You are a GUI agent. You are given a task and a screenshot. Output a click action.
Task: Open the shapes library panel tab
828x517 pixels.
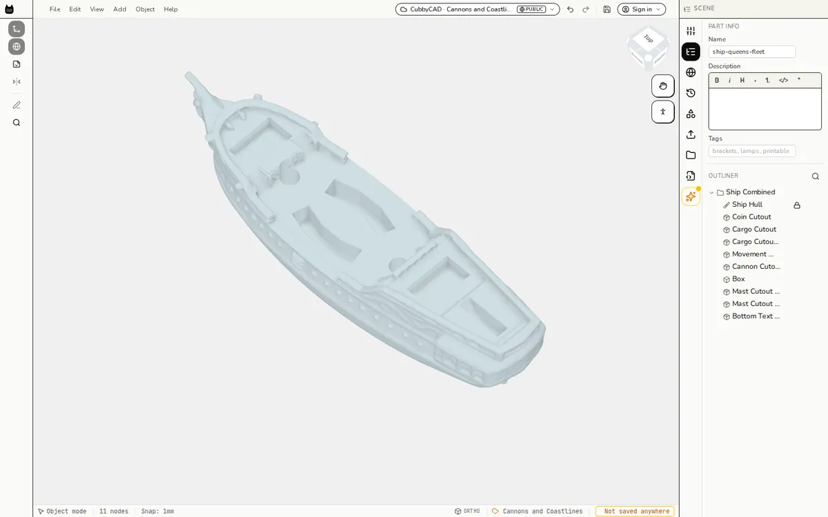point(691,114)
